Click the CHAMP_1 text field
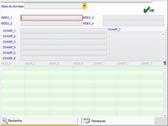Image resolution: width=168 pixels, height=126 pixels. point(64,31)
